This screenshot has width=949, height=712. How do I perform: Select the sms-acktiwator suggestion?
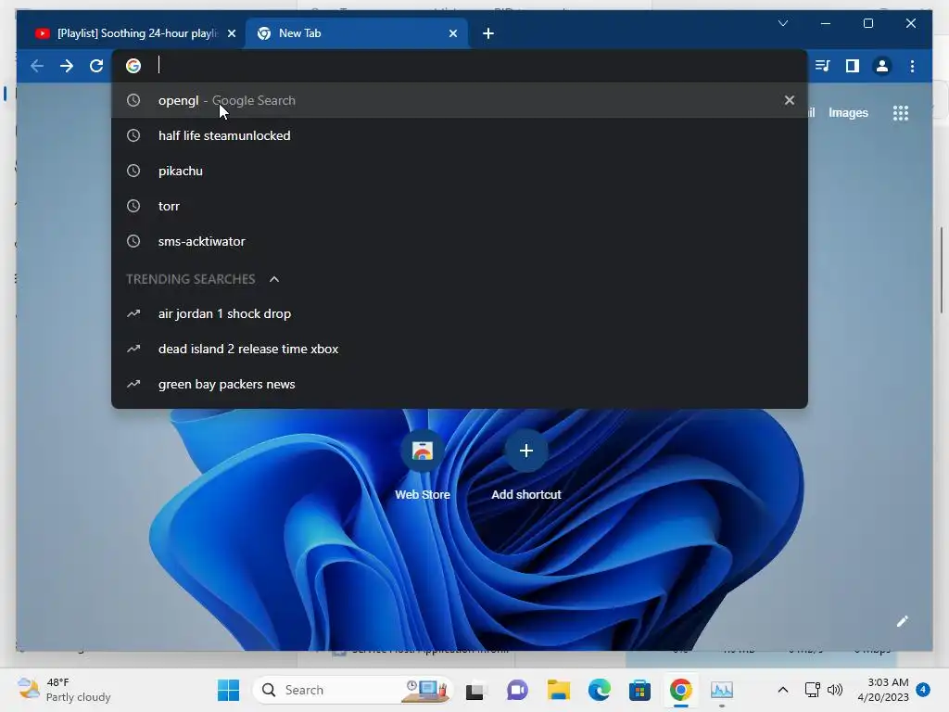(459, 241)
